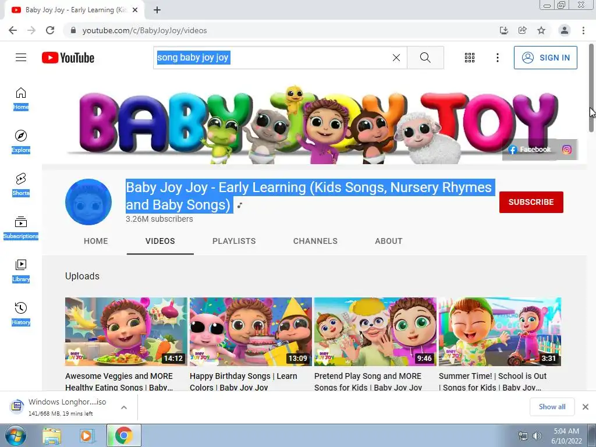Screen dimensions: 596x447
Task: Click the Baby Joy Joy channel avatar
Action: click(88, 202)
